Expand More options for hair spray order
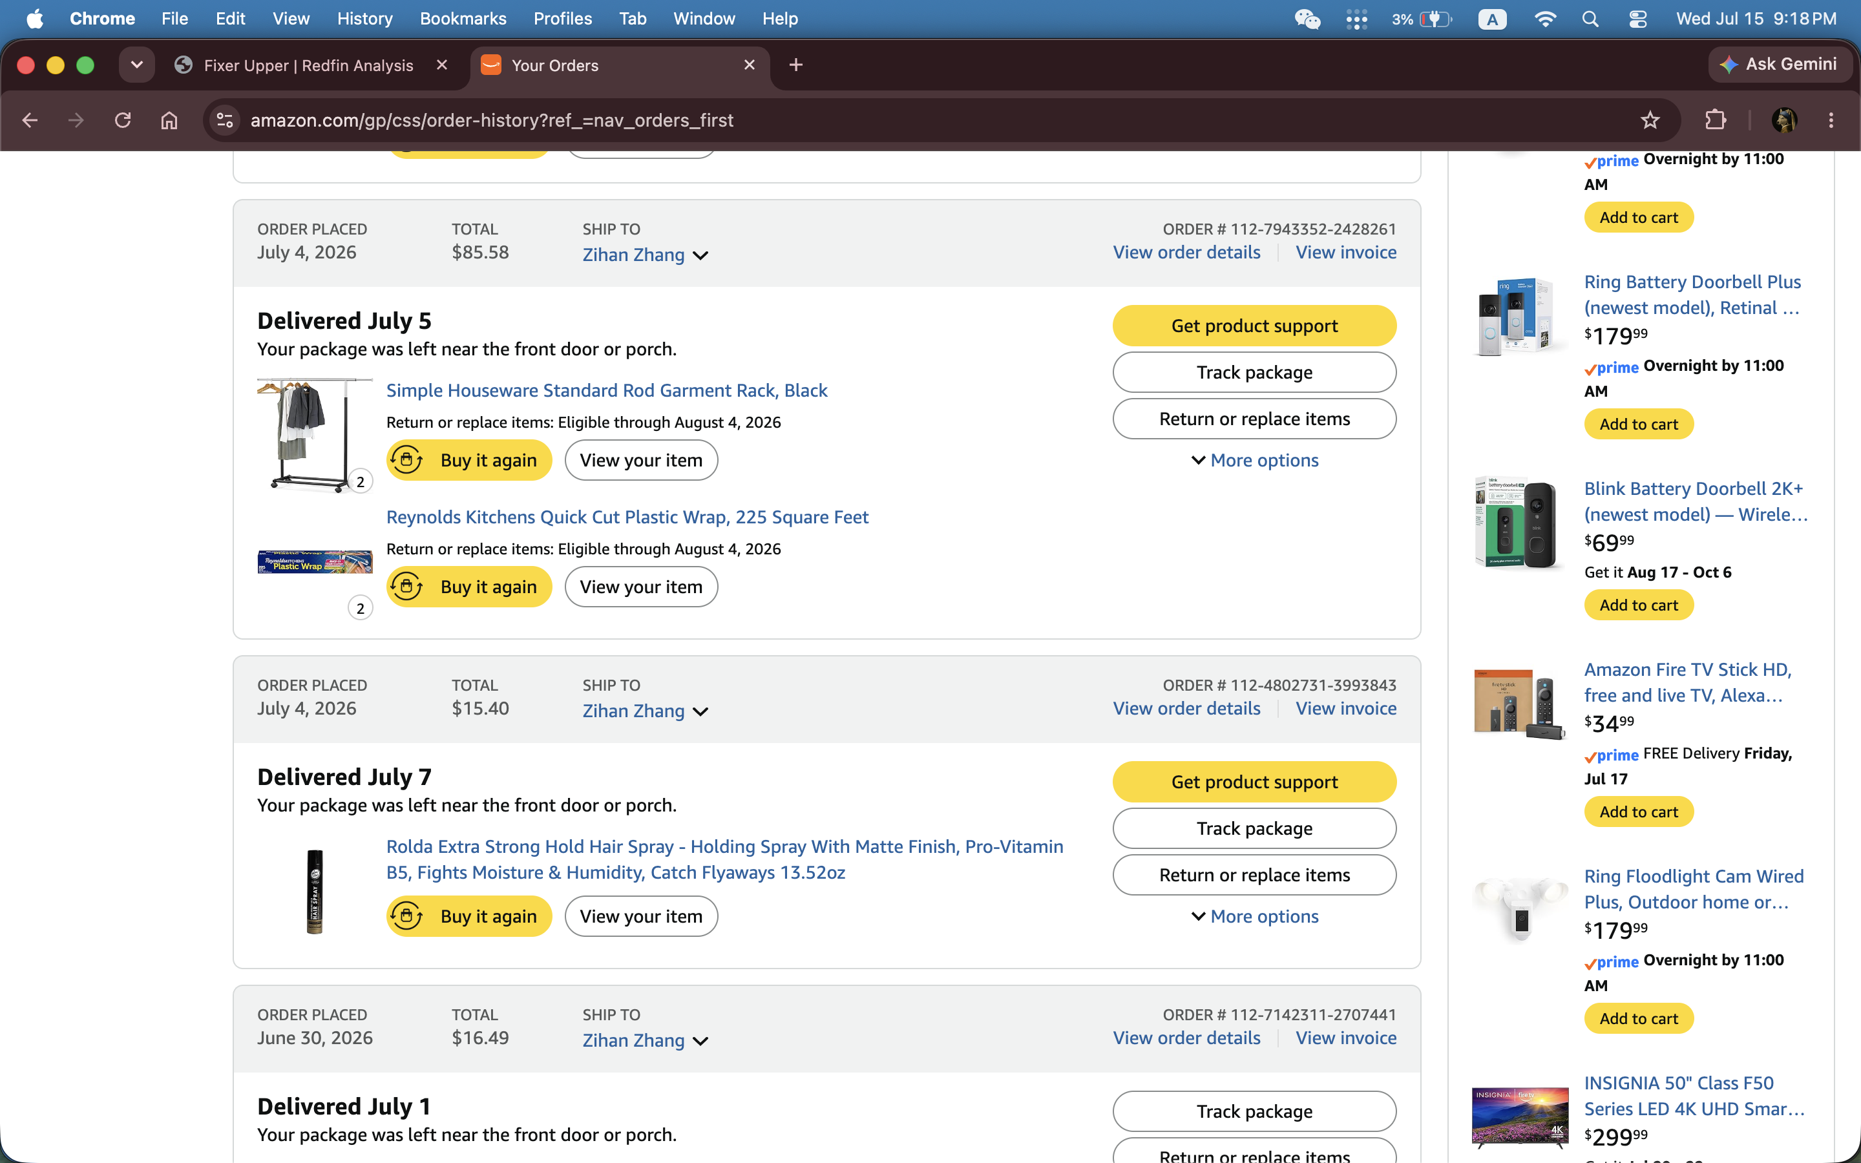Image resolution: width=1861 pixels, height=1163 pixels. 1254,916
